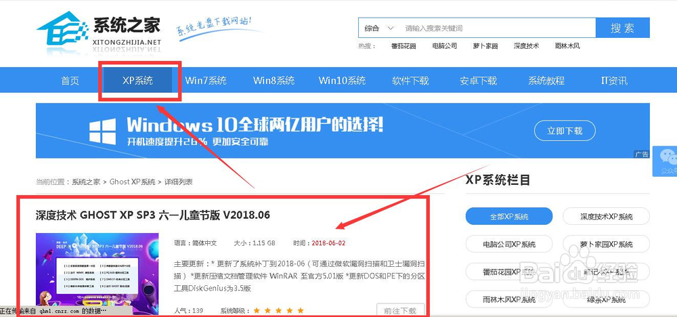Select the 全部XP系统 category button

509,216
